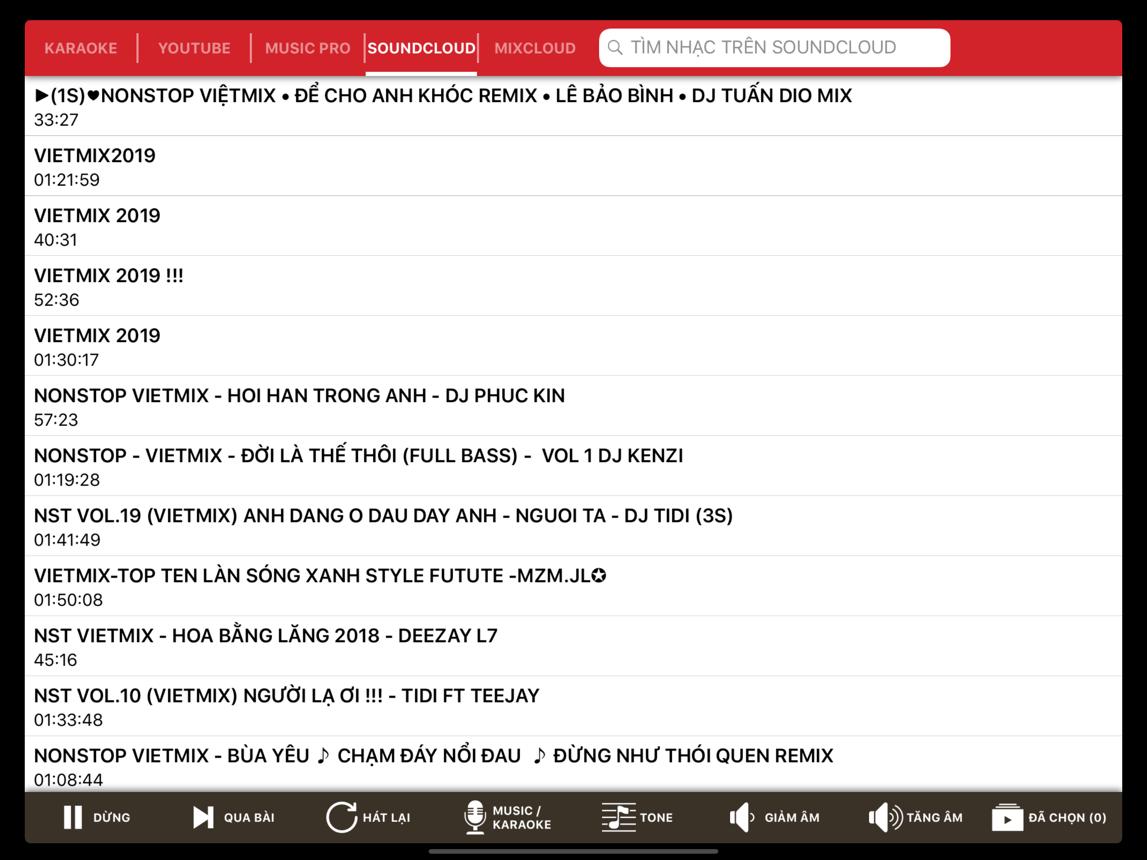
Task: Tap the GIẢM ÂM label
Action: 792,818
